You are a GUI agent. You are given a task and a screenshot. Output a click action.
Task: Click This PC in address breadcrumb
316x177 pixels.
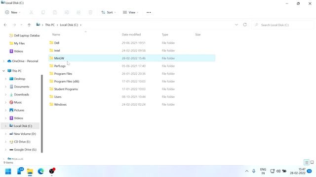click(x=50, y=25)
